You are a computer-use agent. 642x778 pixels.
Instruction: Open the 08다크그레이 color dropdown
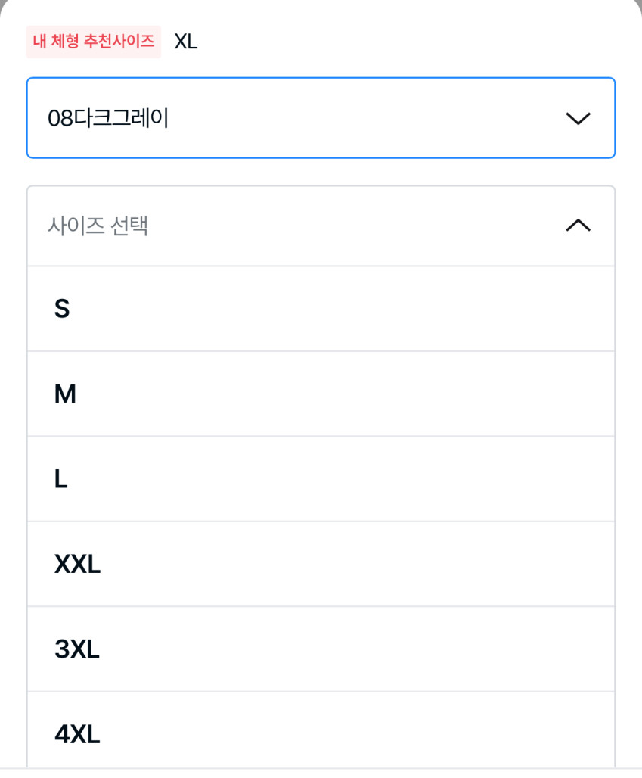[321, 118]
